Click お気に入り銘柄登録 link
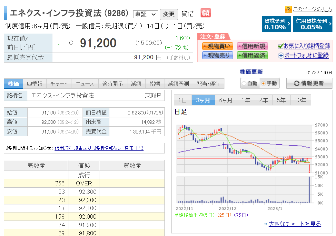The image size is (336, 236). (307, 46)
